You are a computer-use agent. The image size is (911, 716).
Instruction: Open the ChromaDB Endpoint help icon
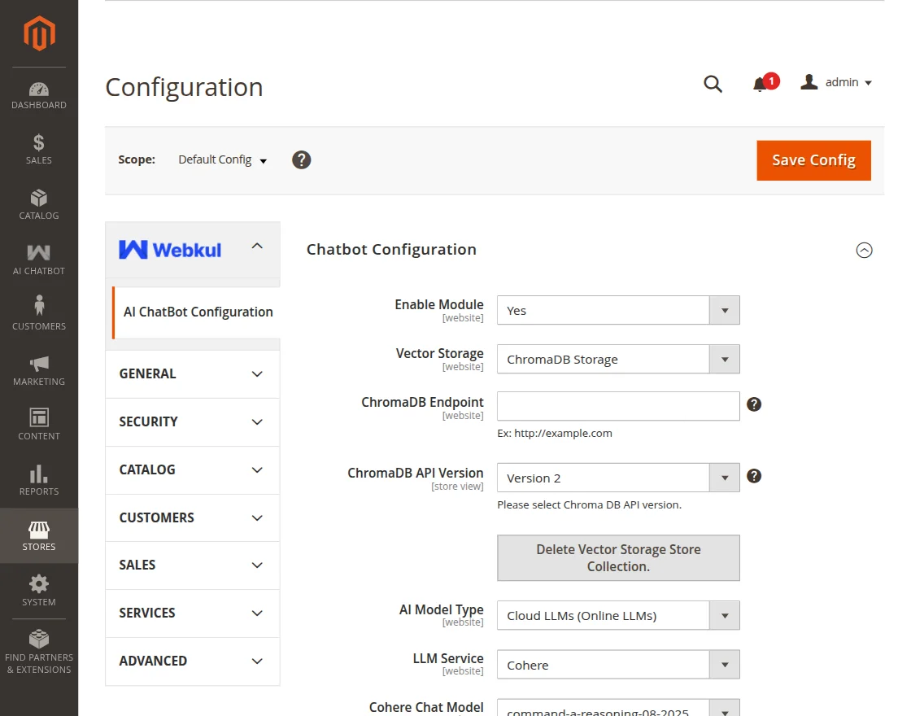pos(753,403)
